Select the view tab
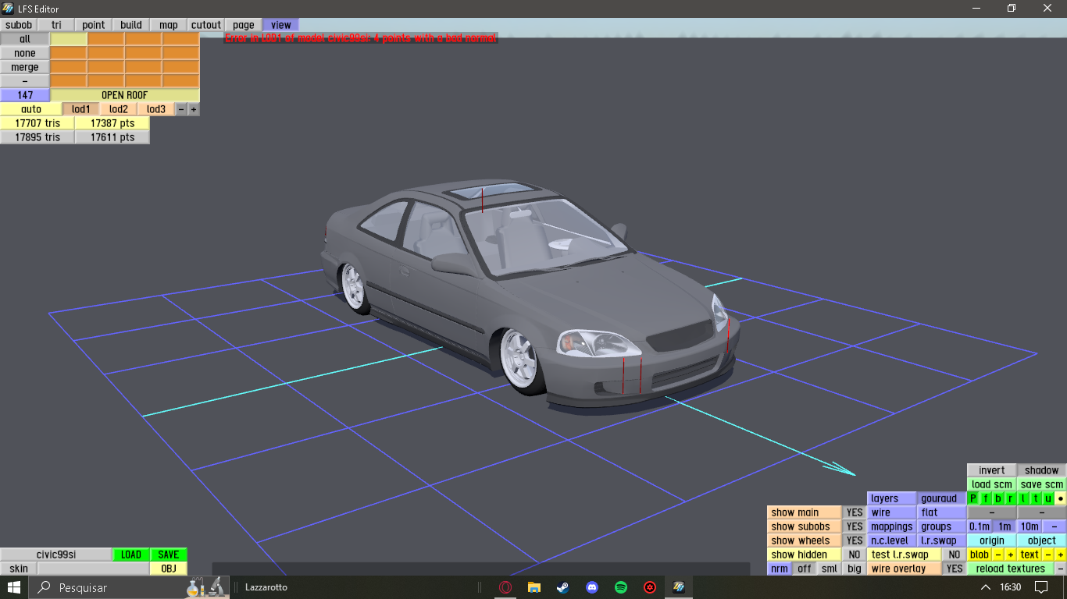Image resolution: width=1067 pixels, height=599 pixels. click(281, 25)
